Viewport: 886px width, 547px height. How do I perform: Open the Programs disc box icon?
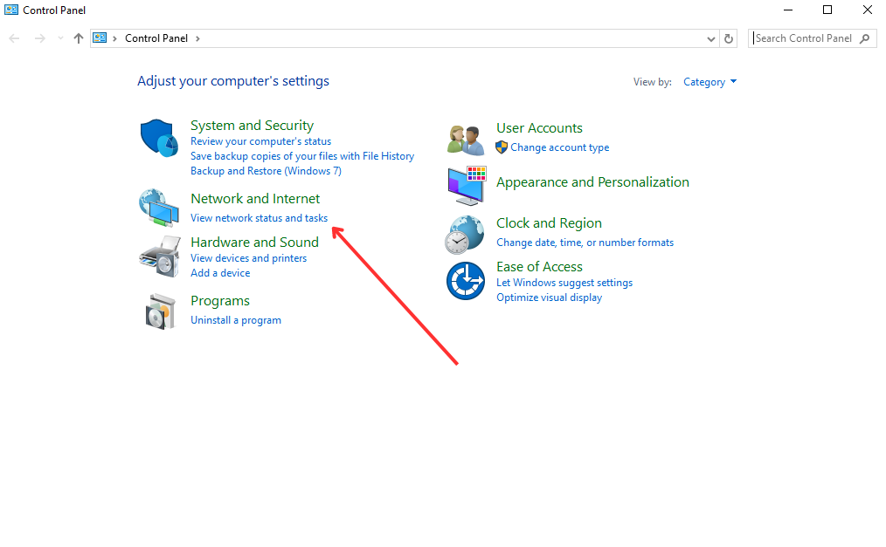[x=158, y=311]
